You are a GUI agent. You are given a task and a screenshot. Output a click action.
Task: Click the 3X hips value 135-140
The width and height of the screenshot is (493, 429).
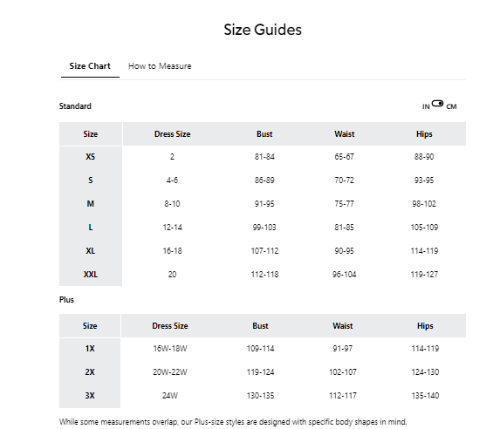(x=425, y=396)
